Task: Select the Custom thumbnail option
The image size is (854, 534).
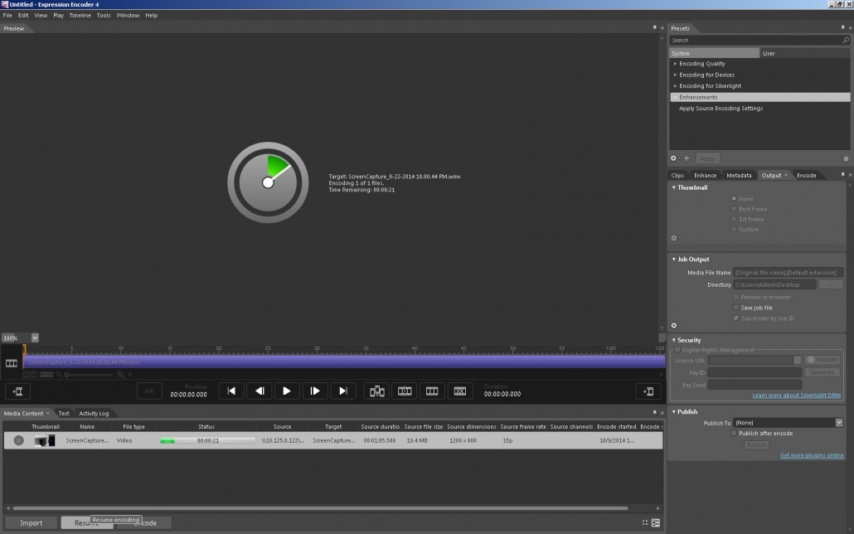Action: 734,229
